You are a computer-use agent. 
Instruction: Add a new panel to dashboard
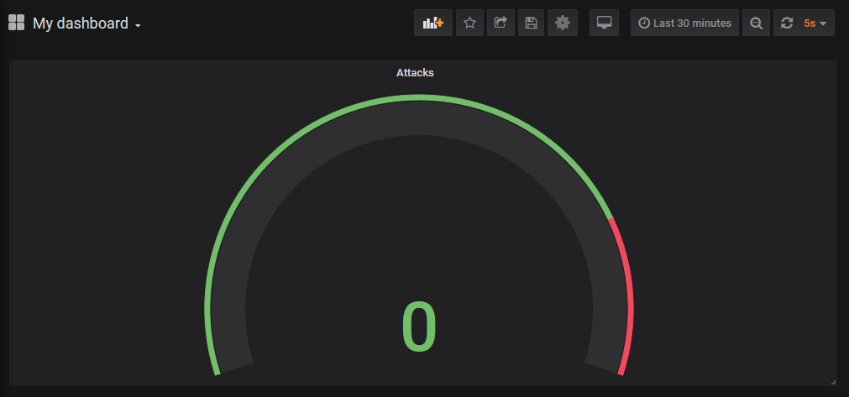click(x=433, y=24)
